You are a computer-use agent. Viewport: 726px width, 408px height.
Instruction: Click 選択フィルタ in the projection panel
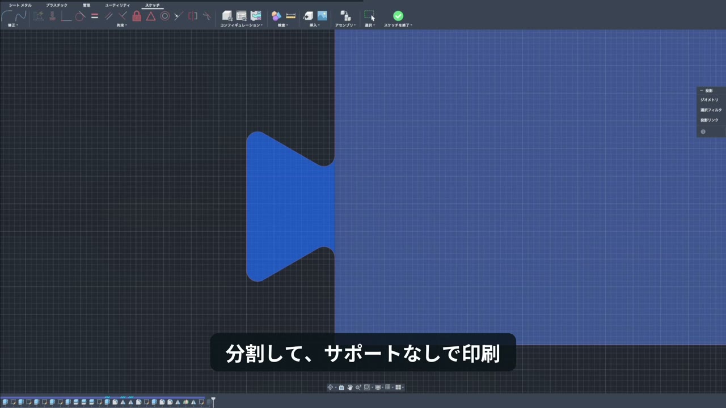(x=711, y=110)
